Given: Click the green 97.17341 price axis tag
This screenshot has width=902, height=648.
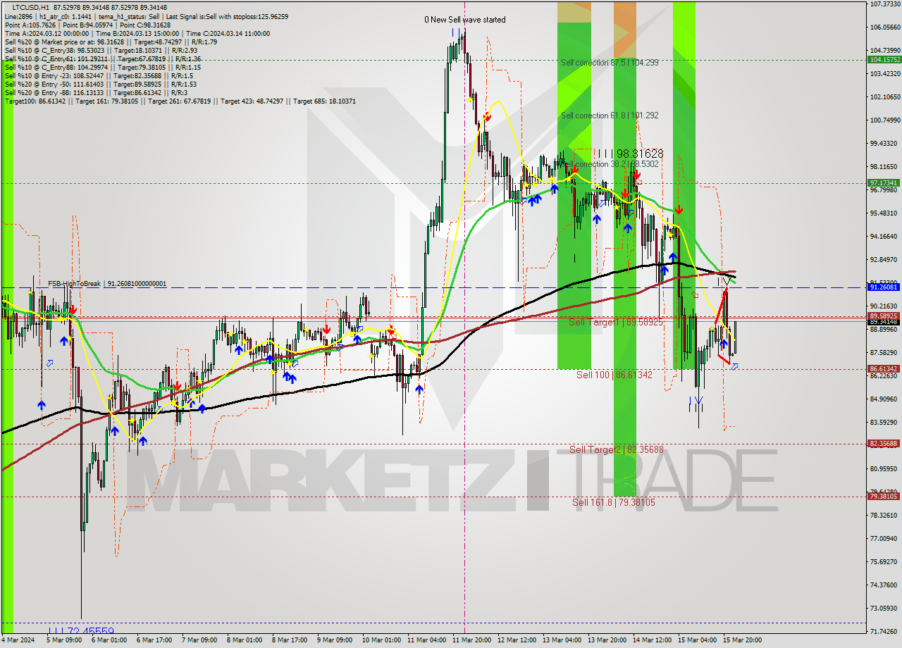Looking at the screenshot, I should [884, 183].
